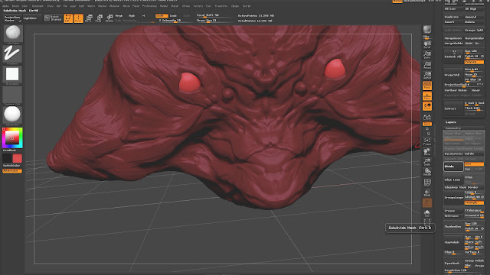Toggle PolyF polyframe display

point(427,183)
